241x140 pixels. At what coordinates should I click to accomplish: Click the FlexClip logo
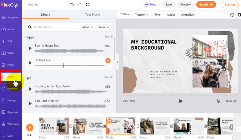9,5
